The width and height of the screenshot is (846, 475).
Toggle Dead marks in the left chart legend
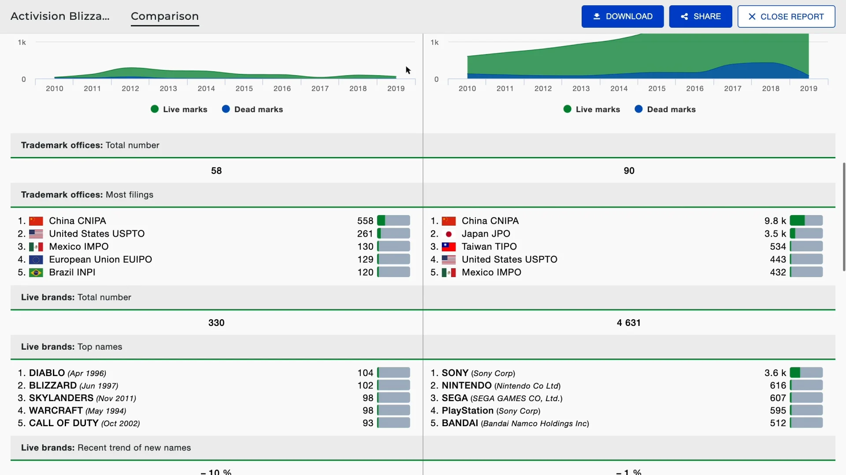[252, 109]
